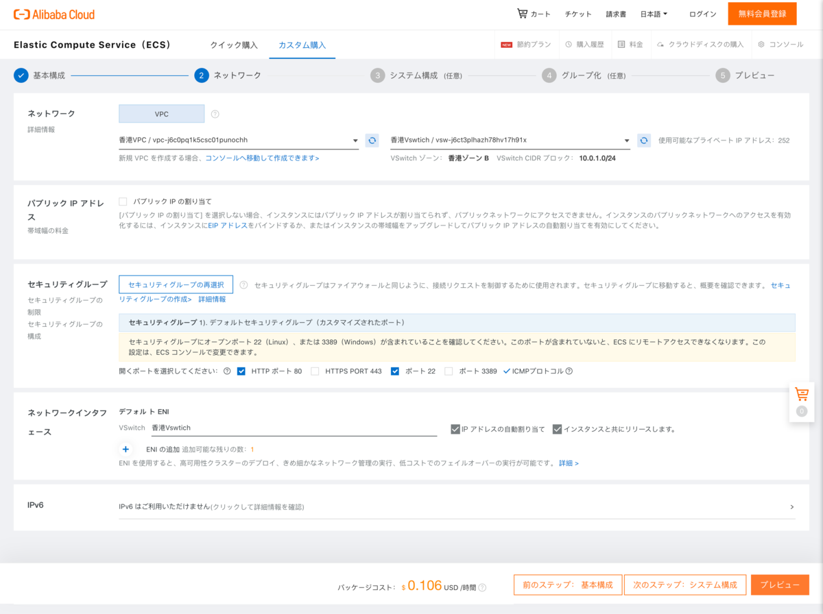The width and height of the screenshot is (823, 614).
Task: Toggle automatic IP address assignment checkbox
Action: [455, 429]
